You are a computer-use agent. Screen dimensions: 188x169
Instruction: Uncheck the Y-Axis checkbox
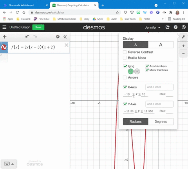coord(125,104)
